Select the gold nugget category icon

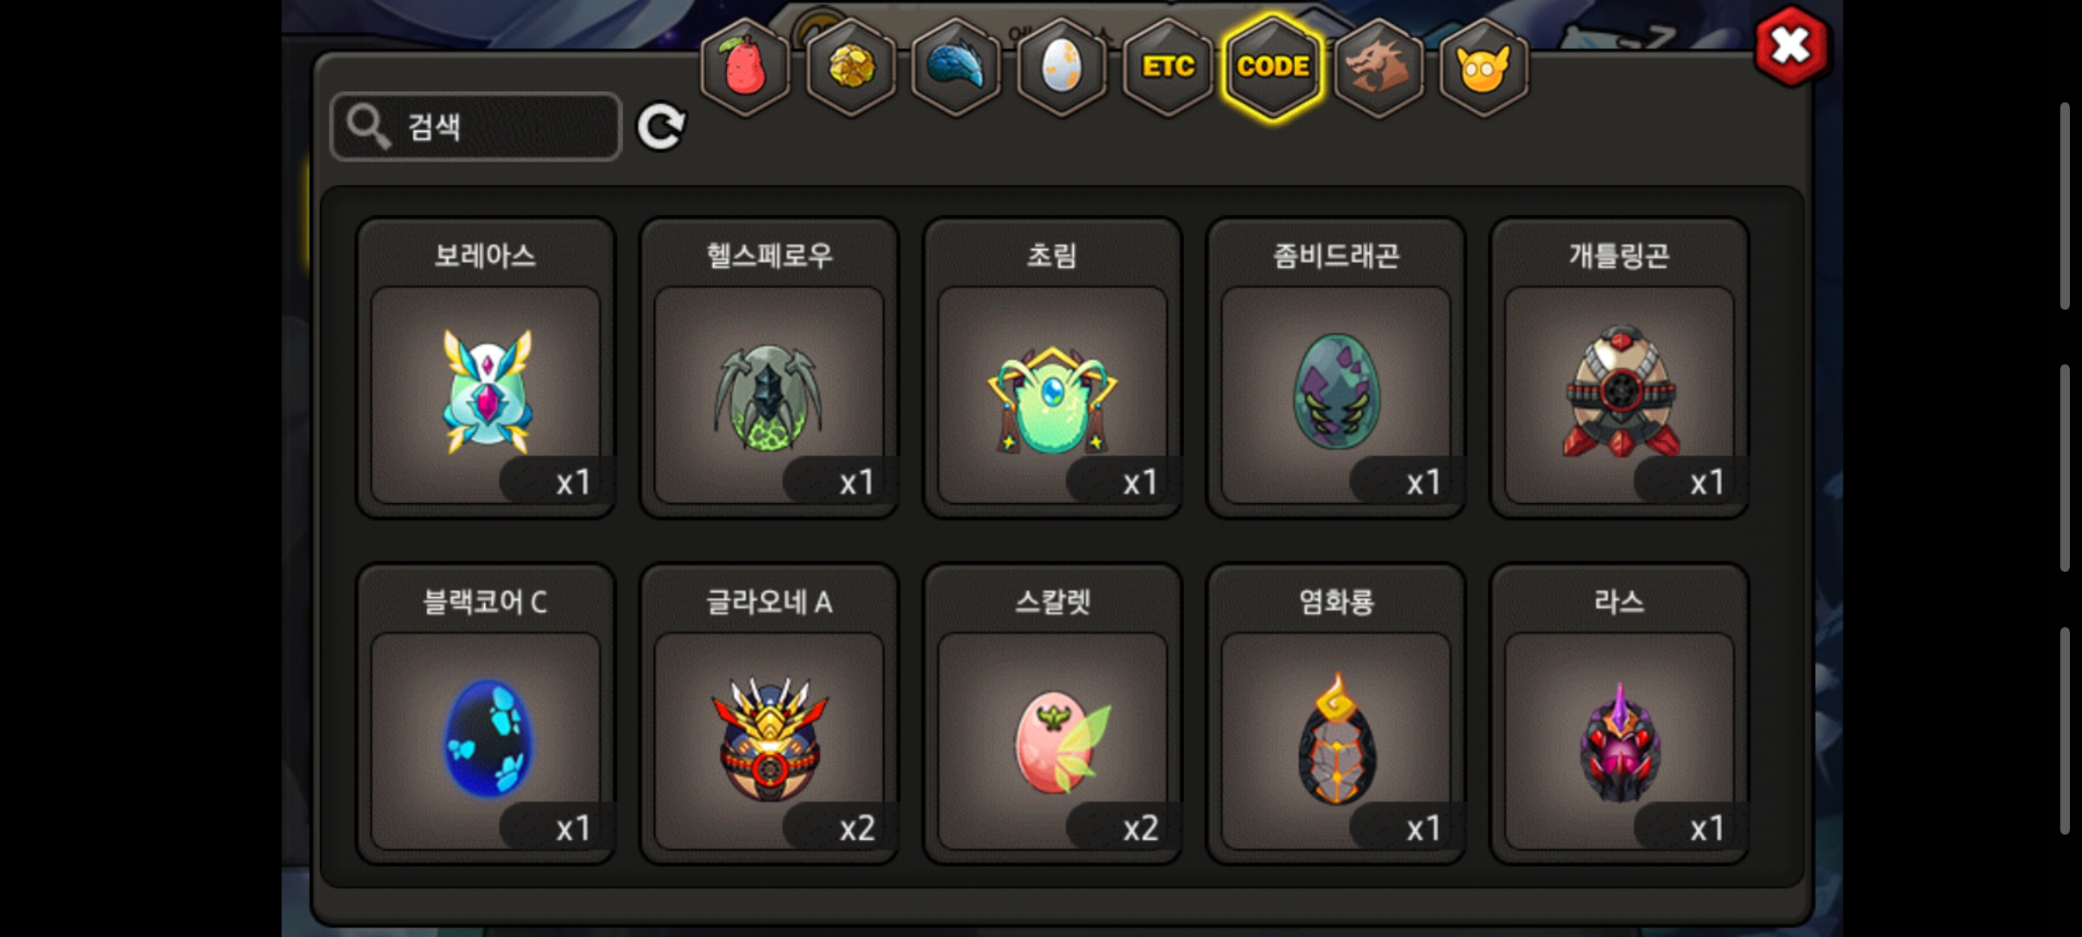851,67
